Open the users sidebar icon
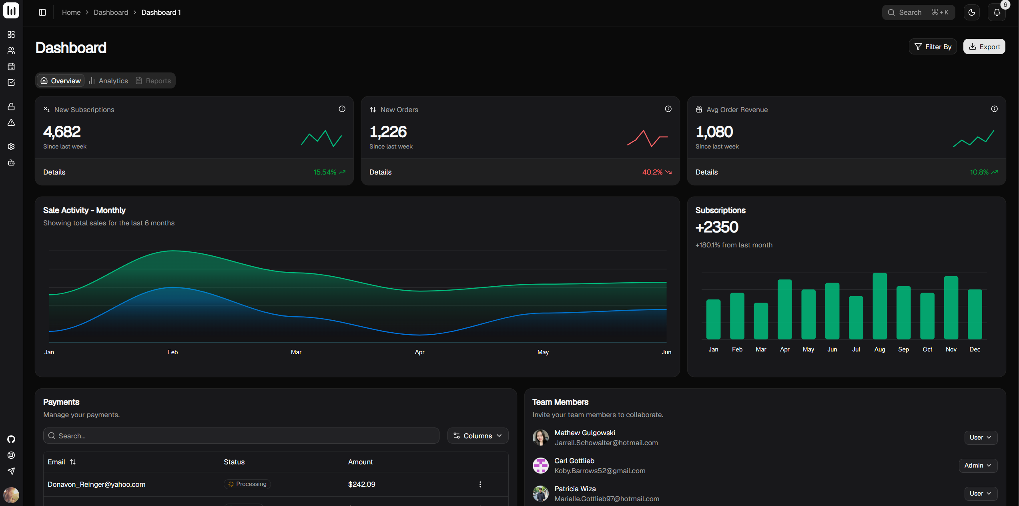The height and width of the screenshot is (506, 1019). [11, 50]
